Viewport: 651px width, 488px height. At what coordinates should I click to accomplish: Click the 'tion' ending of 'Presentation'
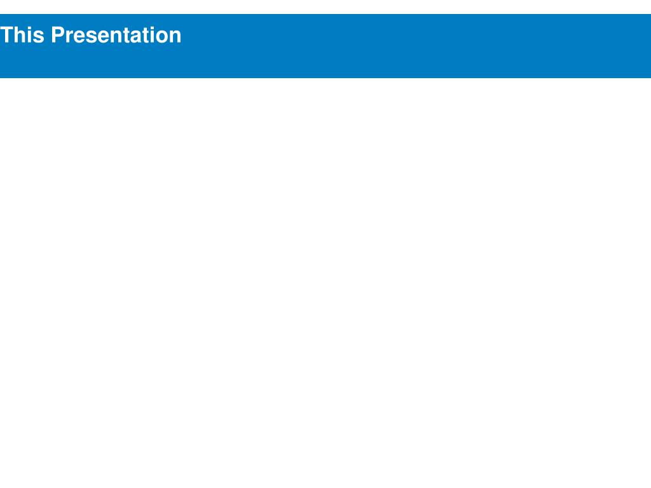tap(162, 35)
